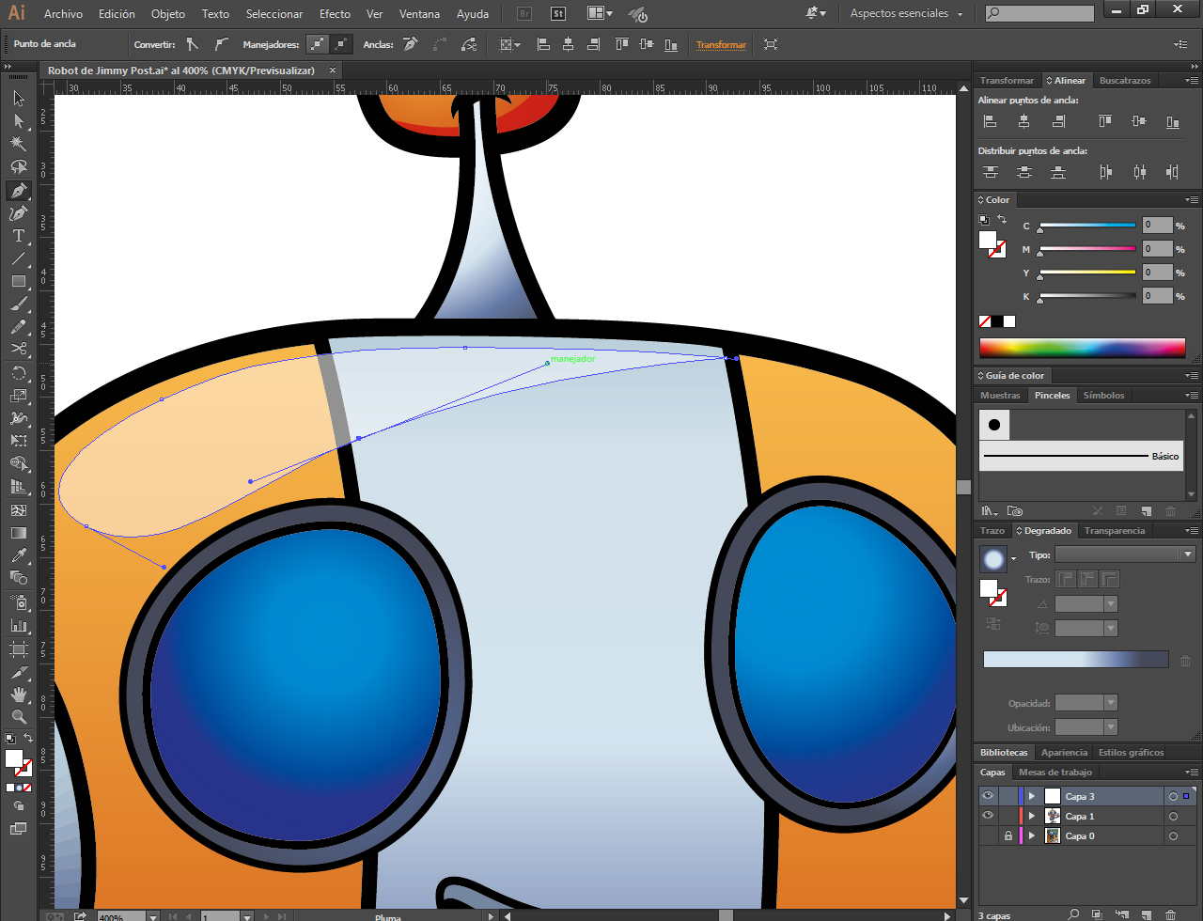This screenshot has height=921, width=1203.
Task: Select the Rectangle tool
Action: pos(18,281)
